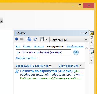Image resolution: width=97 pixels, height=94 pixels.
Task: Maximize the application window
Action: click(x=80, y=5)
